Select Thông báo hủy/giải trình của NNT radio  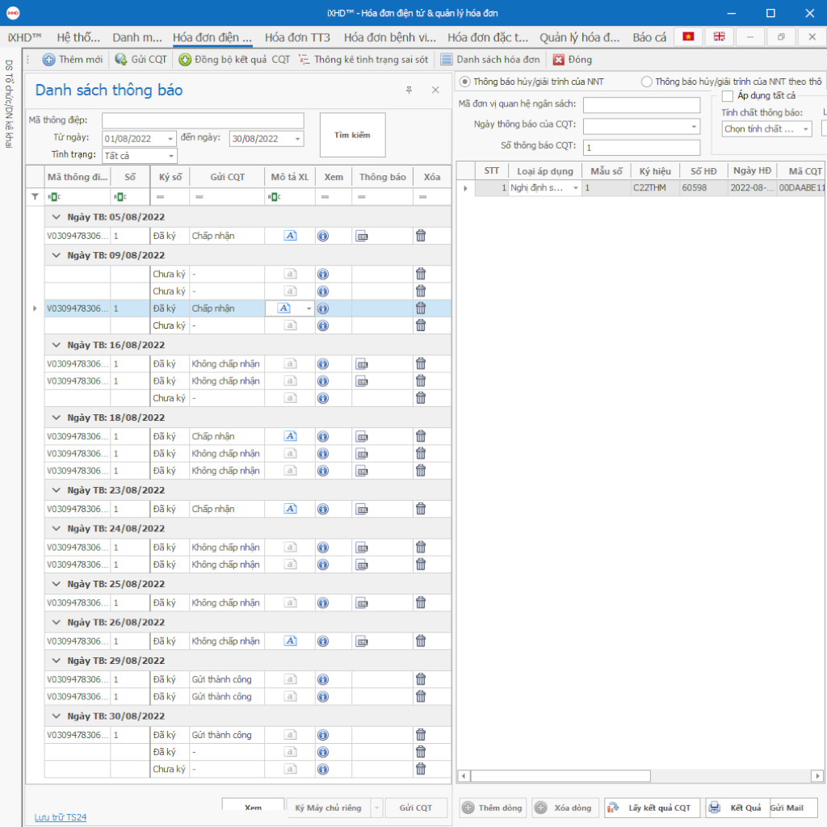click(464, 82)
